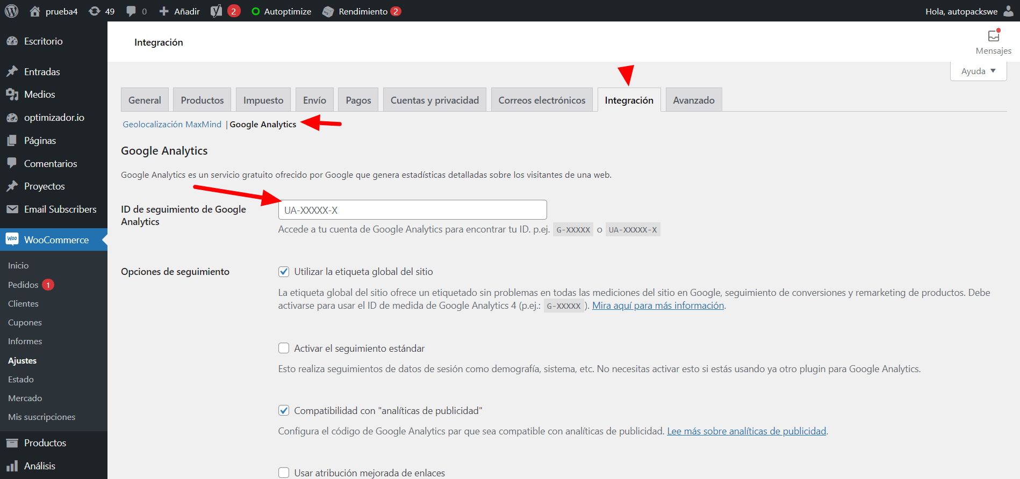Screen dimensions: 1020x479
Task: Click the Entradas pin icon
Action: point(12,71)
